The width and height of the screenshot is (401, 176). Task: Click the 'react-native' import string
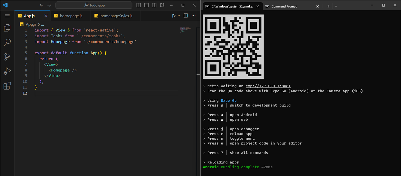coord(101,30)
